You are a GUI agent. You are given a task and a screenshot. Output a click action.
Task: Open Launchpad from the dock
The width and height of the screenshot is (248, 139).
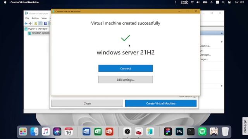23,131
